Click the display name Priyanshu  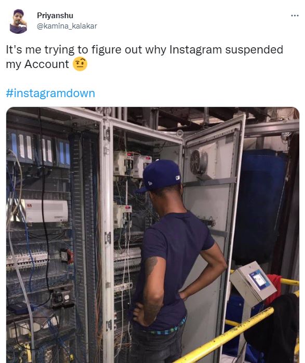coord(55,16)
